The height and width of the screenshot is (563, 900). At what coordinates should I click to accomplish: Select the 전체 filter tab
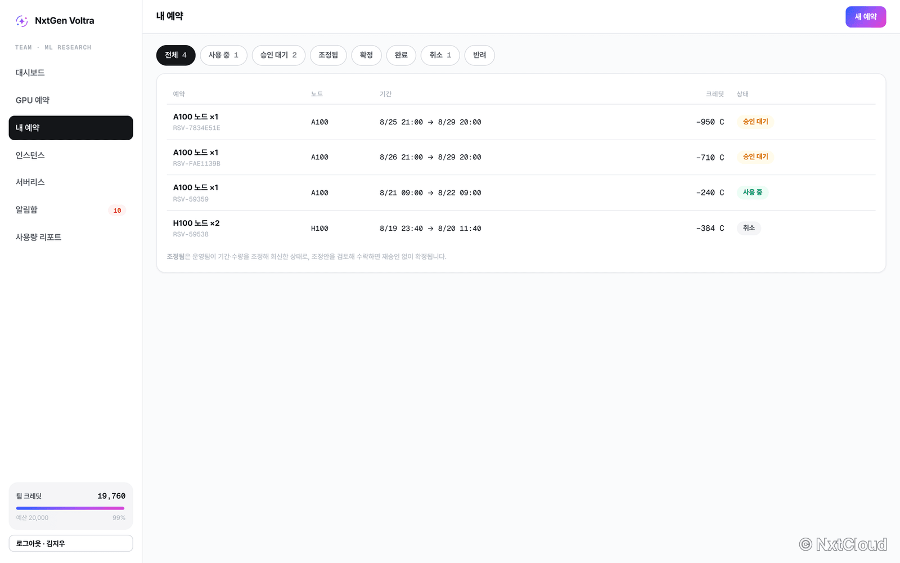[x=175, y=55]
